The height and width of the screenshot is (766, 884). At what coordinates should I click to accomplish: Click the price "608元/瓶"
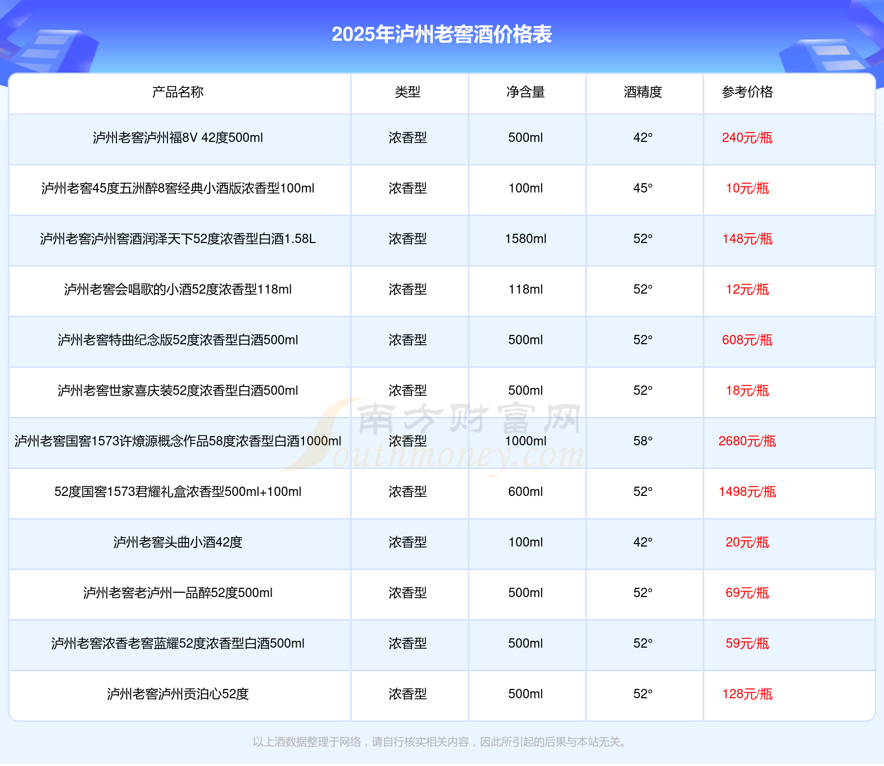747,340
